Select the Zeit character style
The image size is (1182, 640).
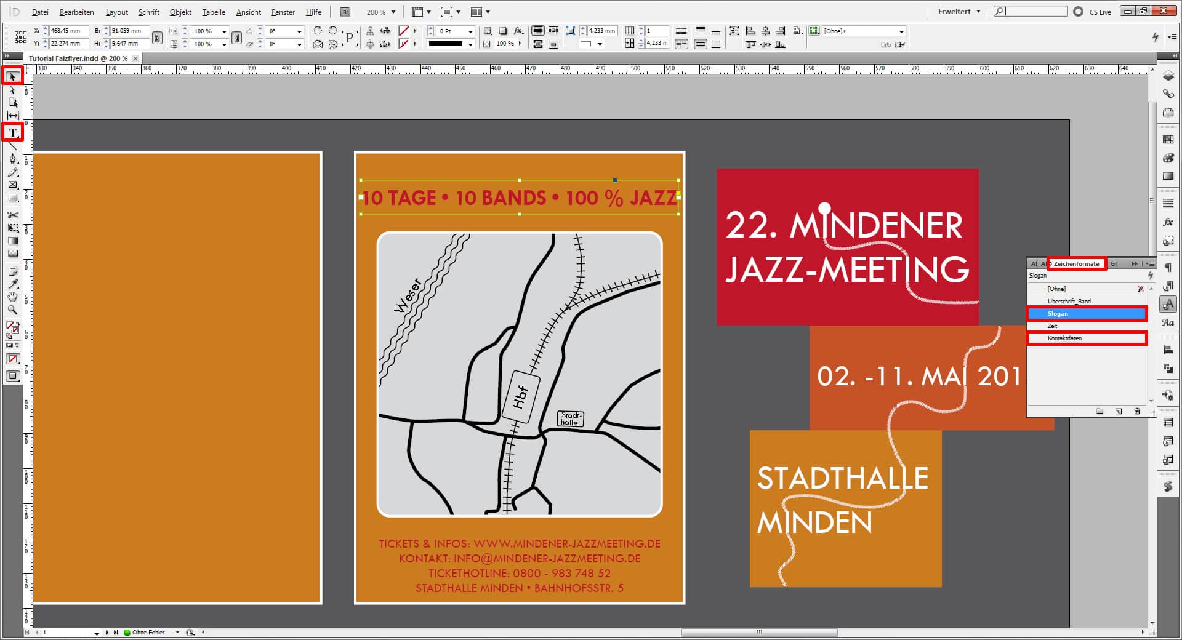pos(1051,326)
